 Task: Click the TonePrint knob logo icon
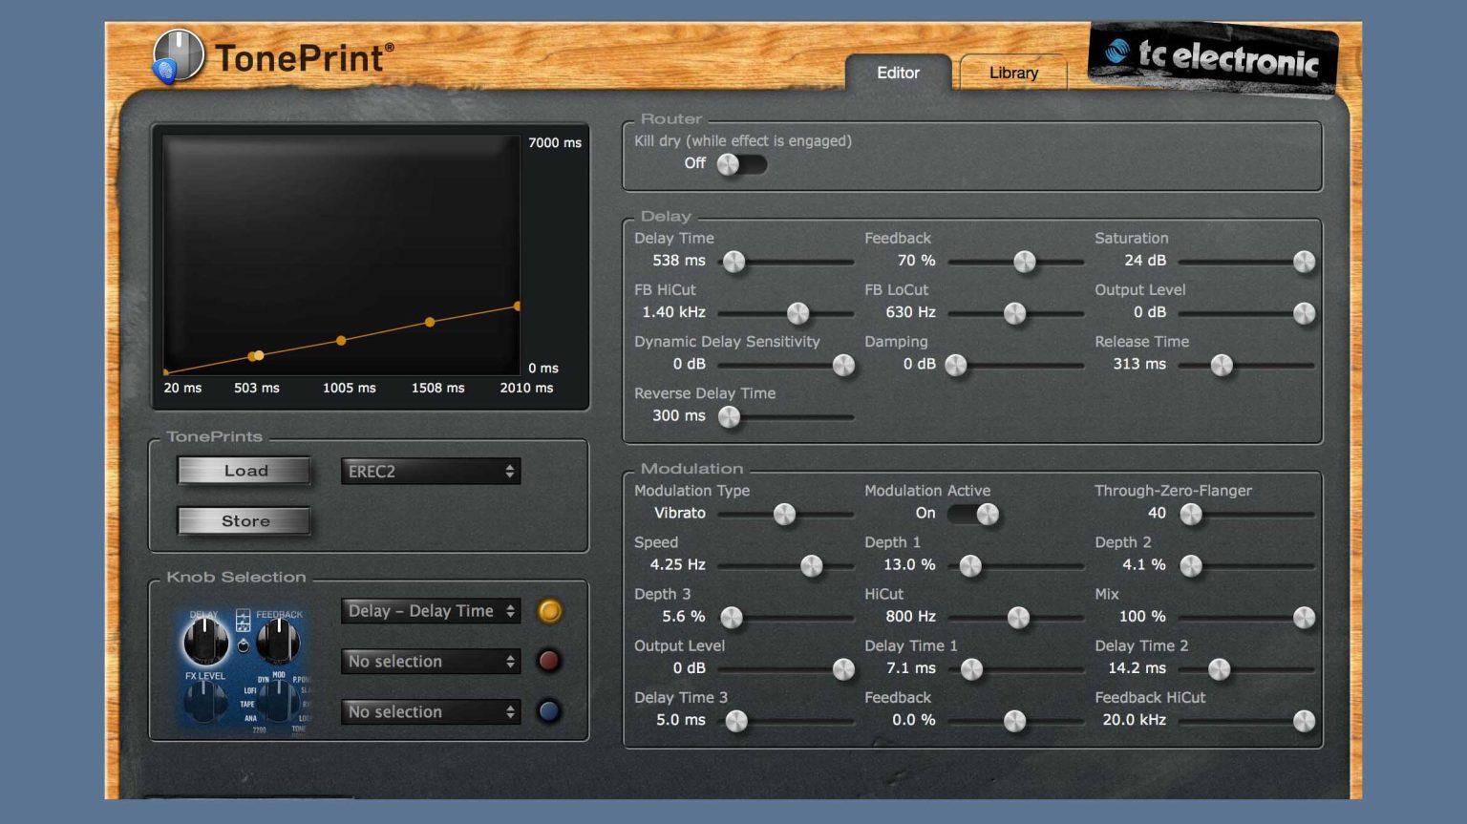pyautogui.click(x=178, y=55)
